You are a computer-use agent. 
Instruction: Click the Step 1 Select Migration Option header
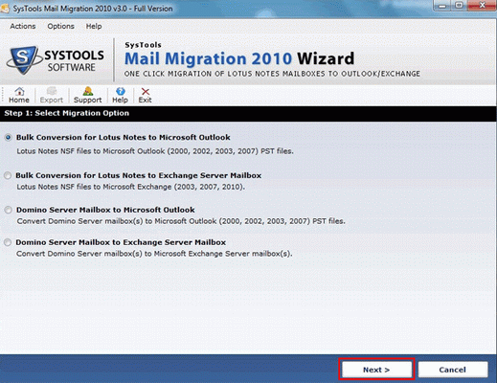pyautogui.click(x=67, y=113)
